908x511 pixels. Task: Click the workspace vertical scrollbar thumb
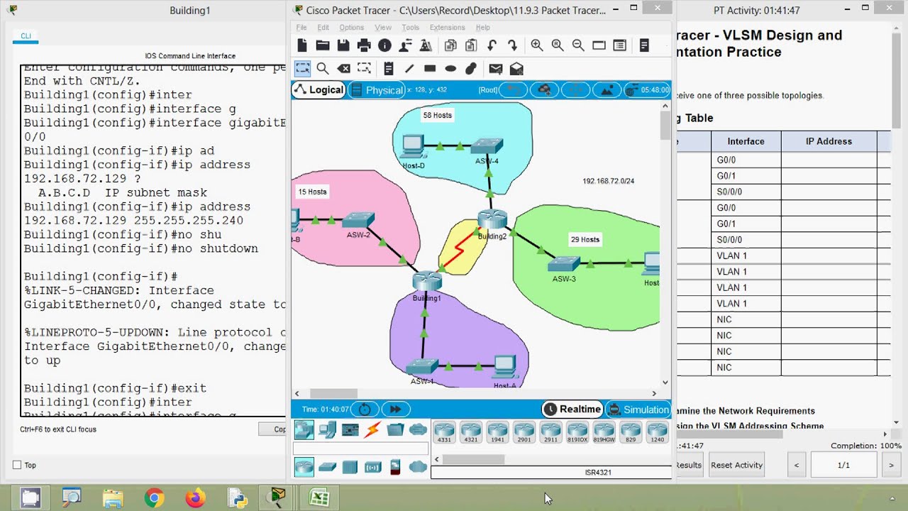pos(665,126)
